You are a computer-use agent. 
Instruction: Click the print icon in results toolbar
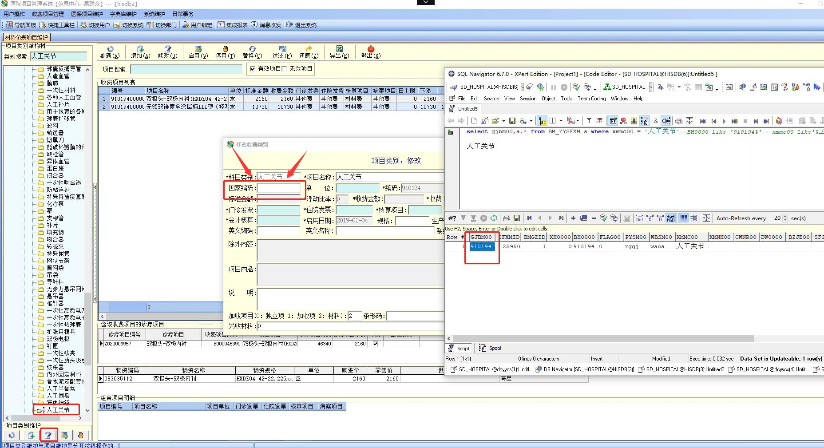506,218
